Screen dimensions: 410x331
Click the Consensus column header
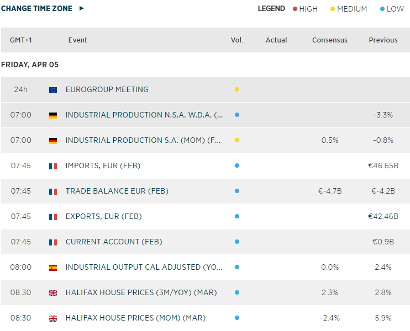click(x=330, y=40)
